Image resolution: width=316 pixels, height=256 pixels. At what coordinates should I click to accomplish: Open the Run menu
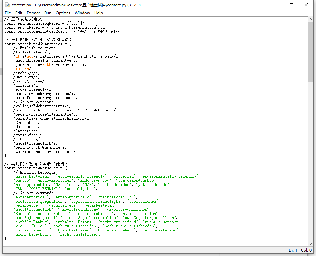(x=48, y=13)
